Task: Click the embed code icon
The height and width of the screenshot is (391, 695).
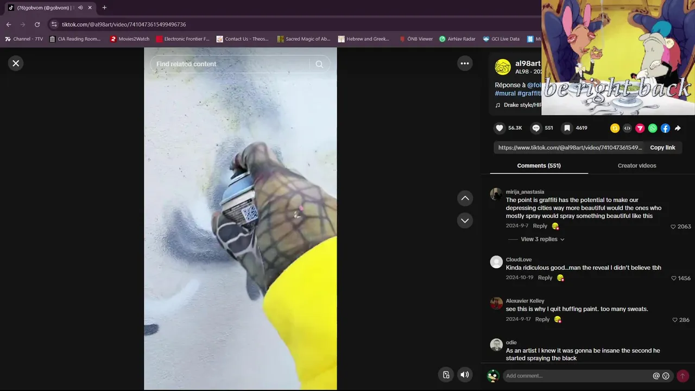Action: 627,128
